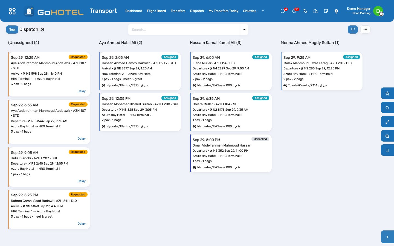Open the apps grid launcher icon
394x246 pixels.
[x=12, y=11]
